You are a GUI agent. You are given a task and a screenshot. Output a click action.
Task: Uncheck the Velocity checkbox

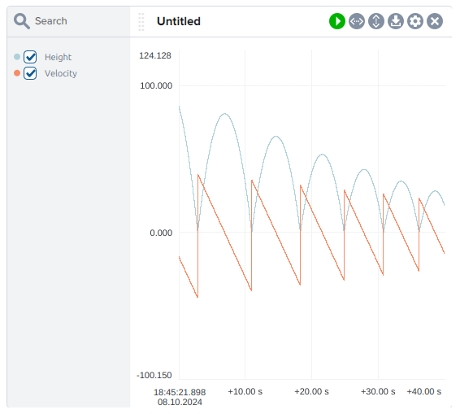click(x=30, y=73)
